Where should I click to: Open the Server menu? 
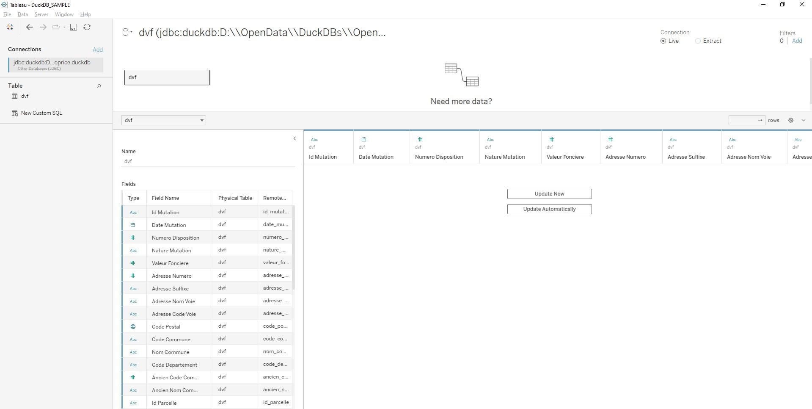(41, 14)
